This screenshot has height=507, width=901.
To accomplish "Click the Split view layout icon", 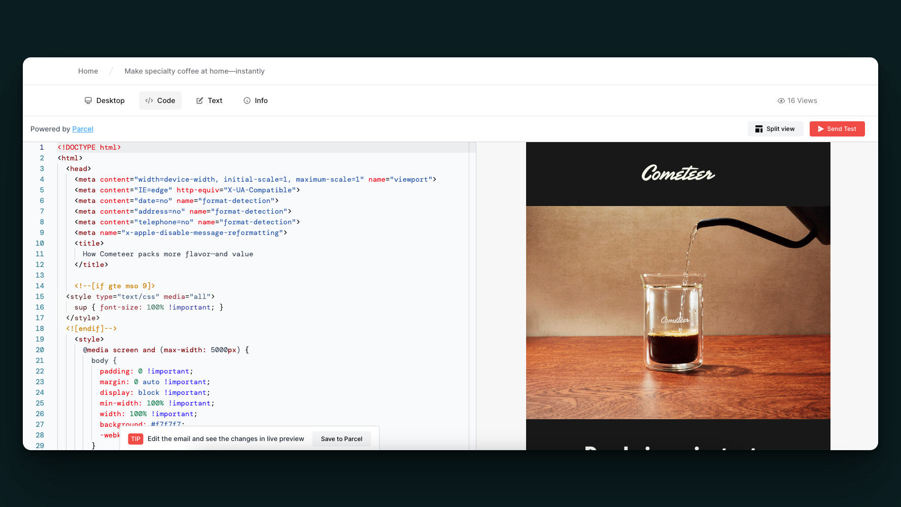I will 759,129.
